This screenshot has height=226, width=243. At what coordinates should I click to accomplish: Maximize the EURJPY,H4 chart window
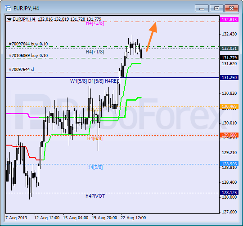click(216, 9)
